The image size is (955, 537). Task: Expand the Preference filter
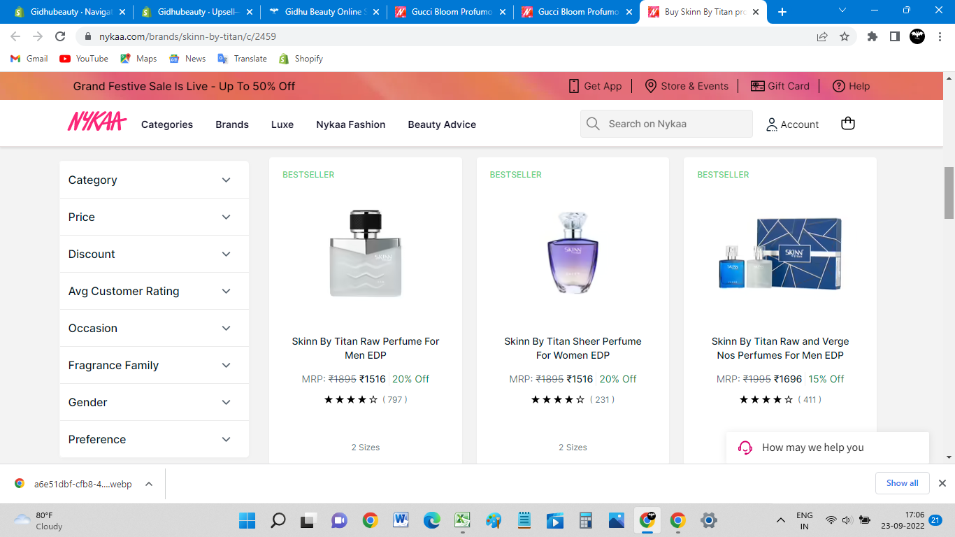154,439
